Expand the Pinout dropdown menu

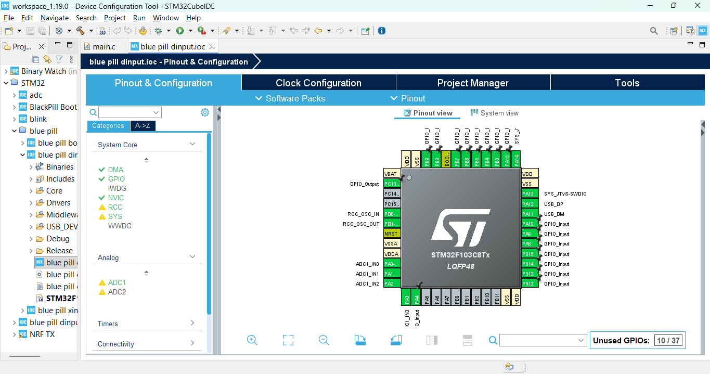click(408, 98)
